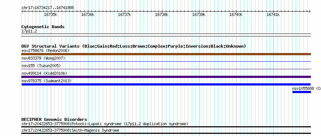
Task: Click the short blue nsv1055688 gain bar
Action: (302, 92)
